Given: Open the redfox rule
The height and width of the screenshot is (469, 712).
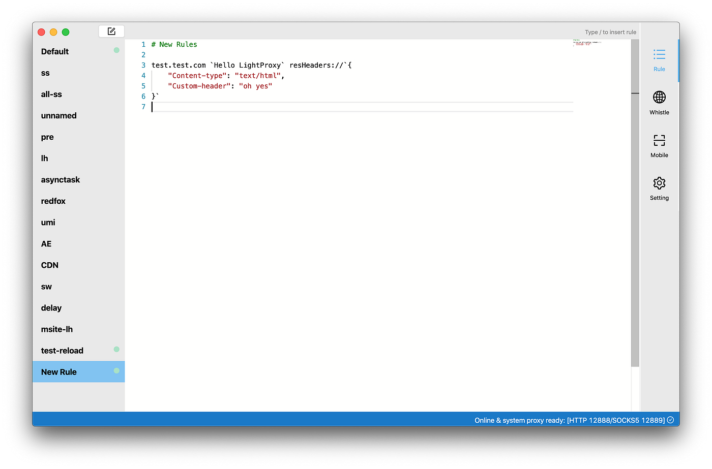Looking at the screenshot, I should pos(53,201).
